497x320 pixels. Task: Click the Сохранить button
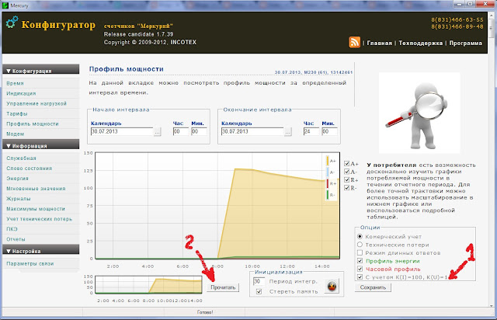pos(373,287)
